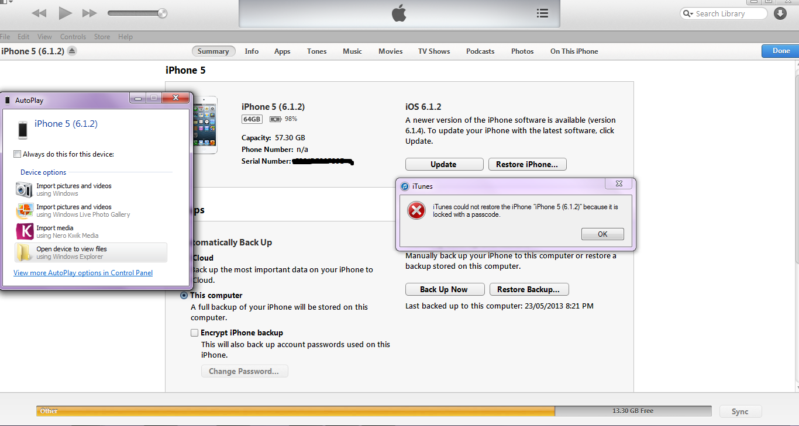Image resolution: width=799 pixels, height=426 pixels.
Task: Select the This computer backup option
Action: pos(184,296)
